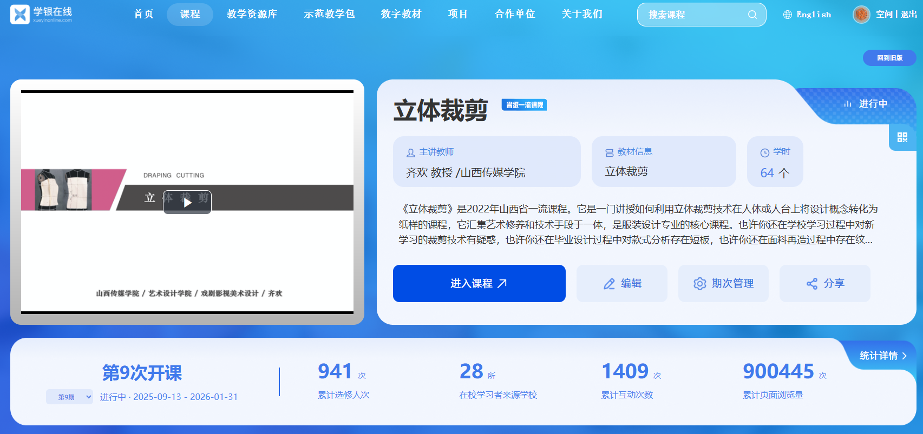Viewport: 923px width, 434px height.
Task: Open 期次管理 with the gear icon
Action: click(x=723, y=283)
